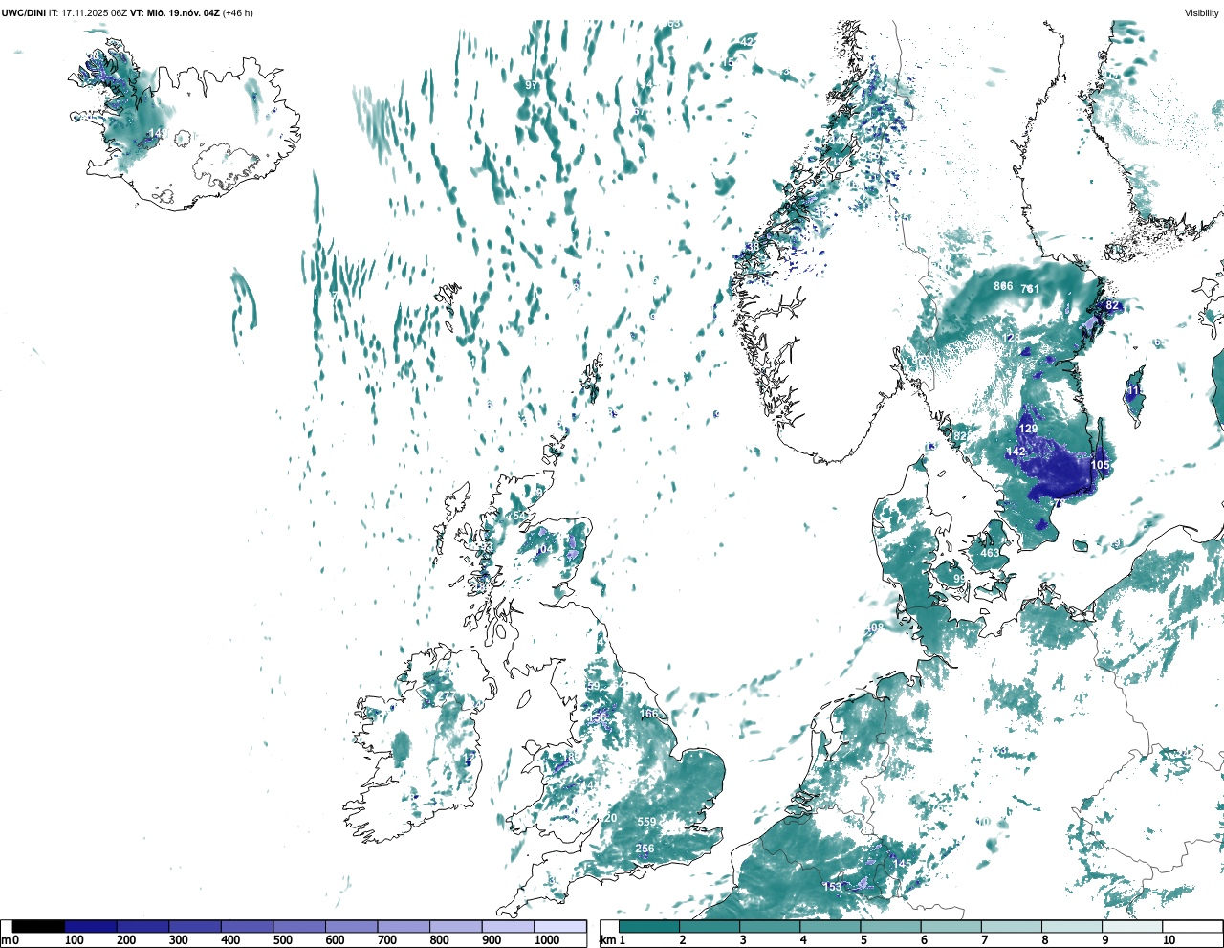Click the valid time 'Mið. 19.nóv. 04Z'
The image size is (1224, 948).
point(183,13)
